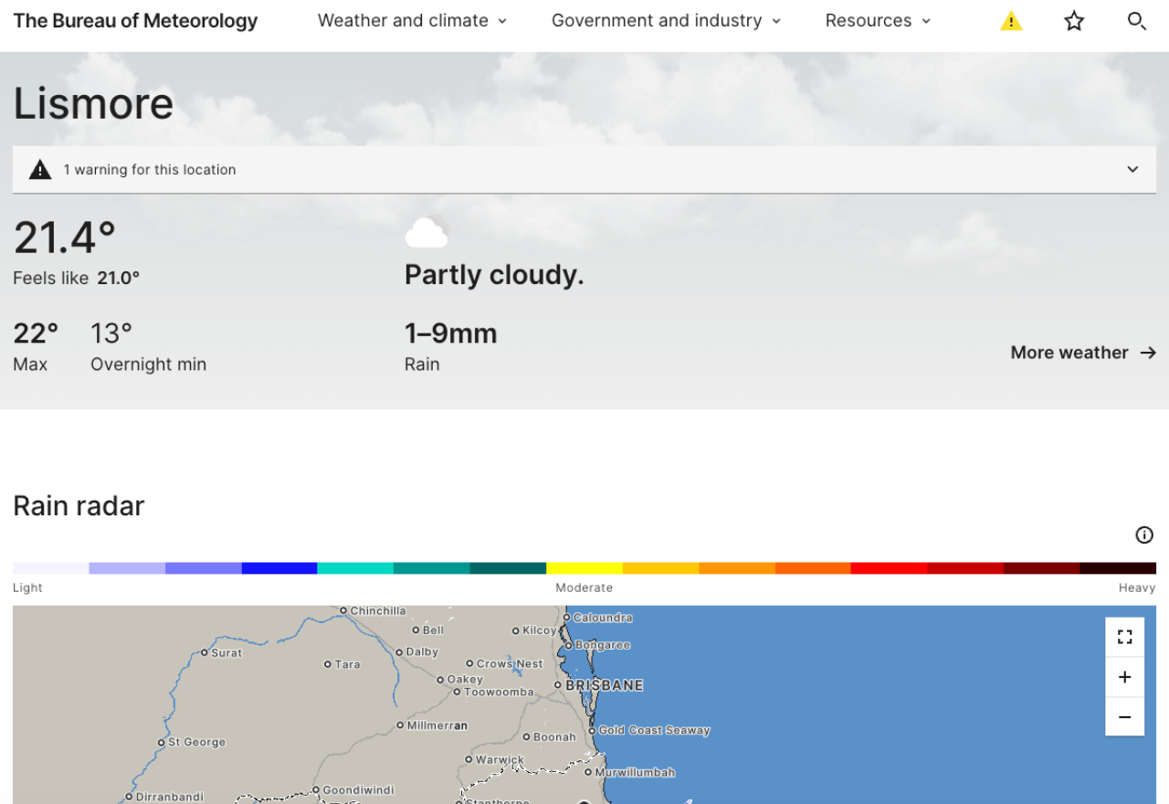Select The Bureau of Meteorology home link
The height and width of the screenshot is (804, 1169).
point(135,20)
